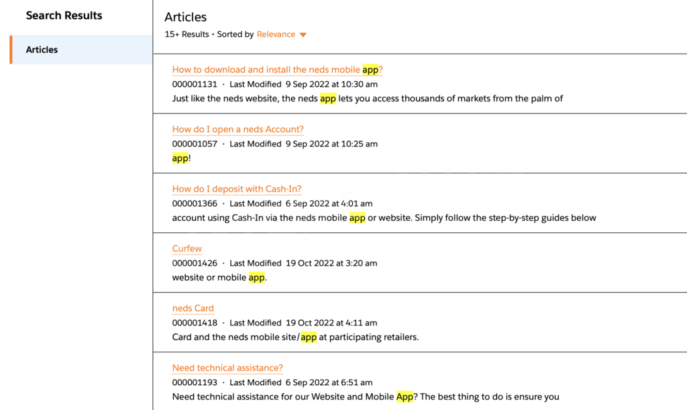
Task: Open the "How do I open a neds Account?" article
Action: click(237, 129)
